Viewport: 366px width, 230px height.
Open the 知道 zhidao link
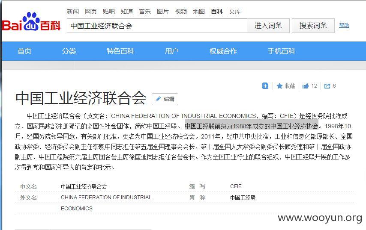coord(127,12)
